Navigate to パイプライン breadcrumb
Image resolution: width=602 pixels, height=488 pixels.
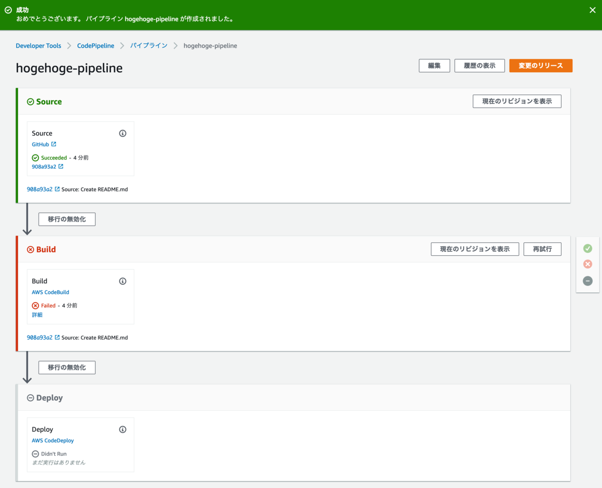148,46
